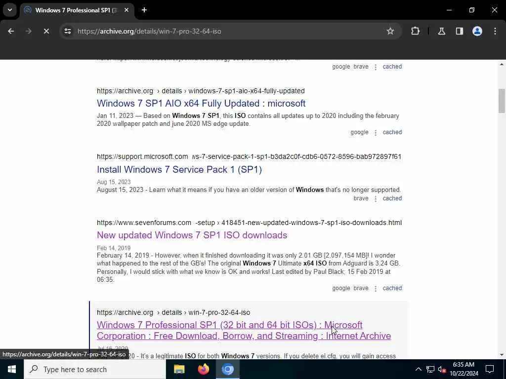This screenshot has height=379, width=506.
Task: Click the scrollbar down arrow
Action: pos(502,354)
